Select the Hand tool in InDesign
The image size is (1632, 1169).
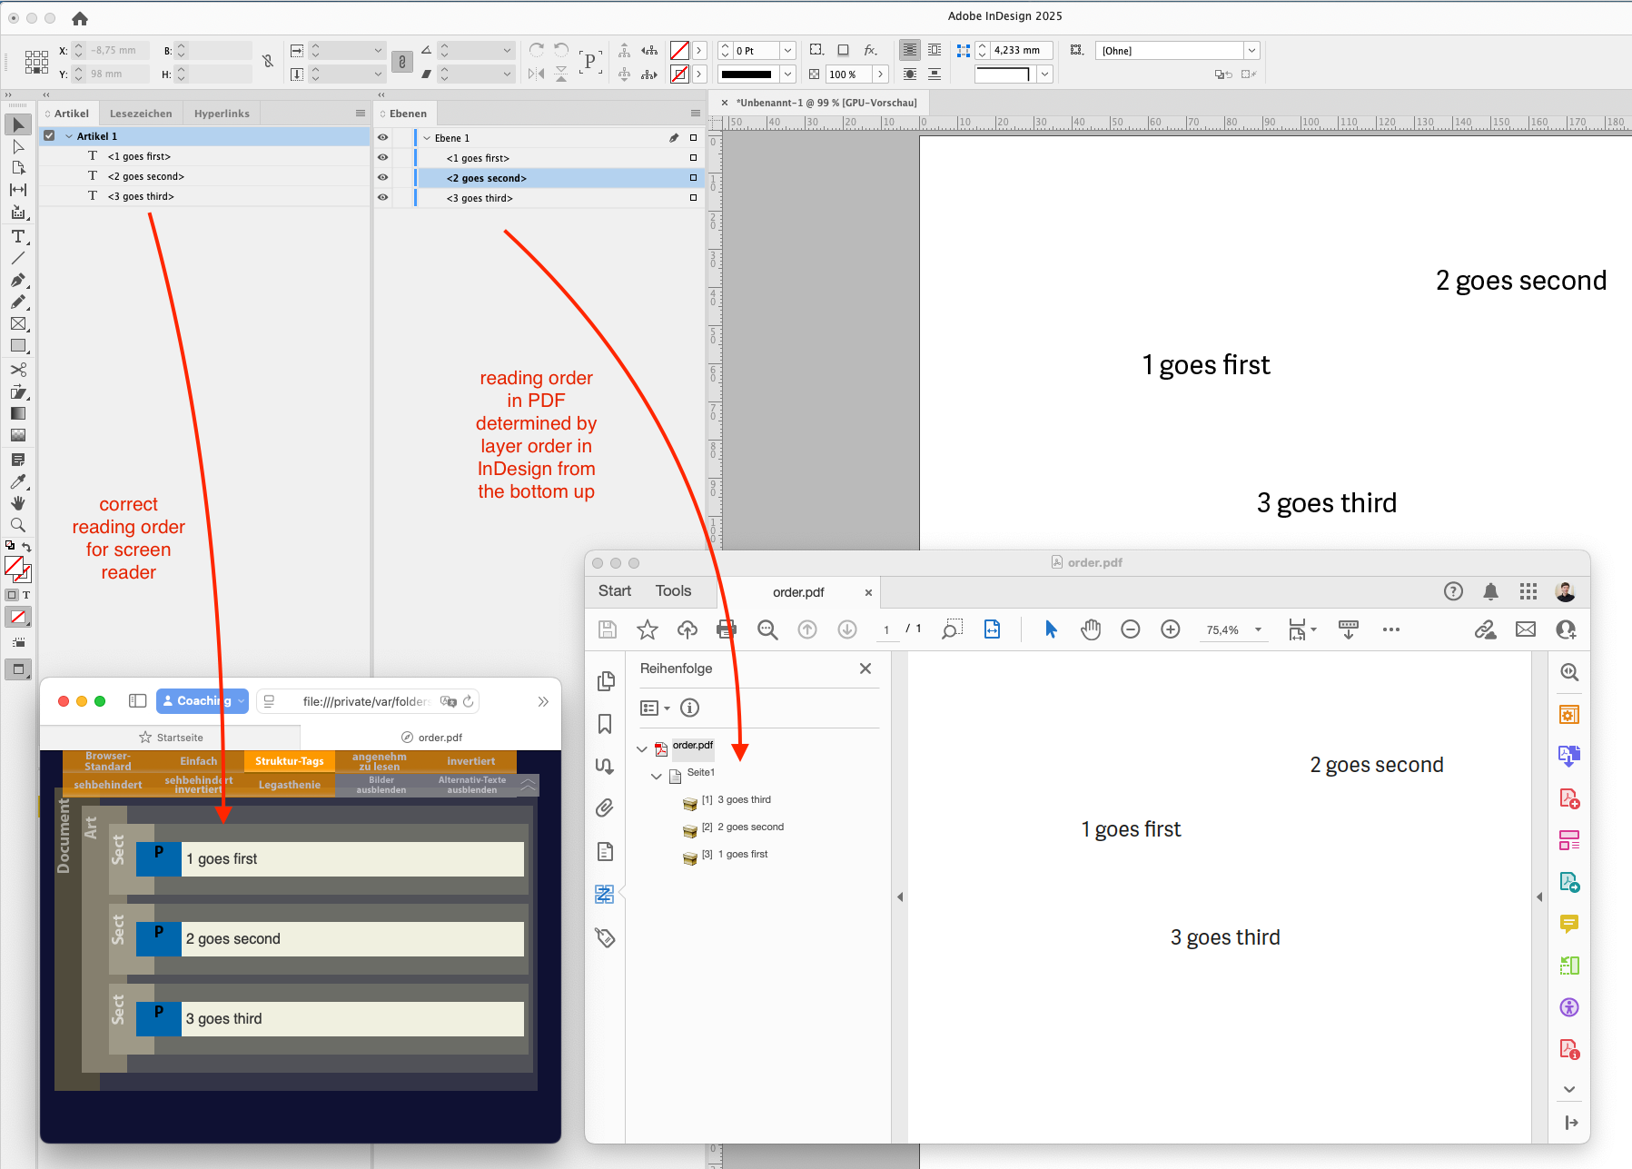18,503
